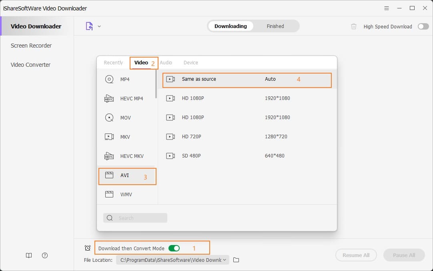Open the hamburger menu in title bar
This screenshot has height=271, width=433.
pyautogui.click(x=387, y=8)
